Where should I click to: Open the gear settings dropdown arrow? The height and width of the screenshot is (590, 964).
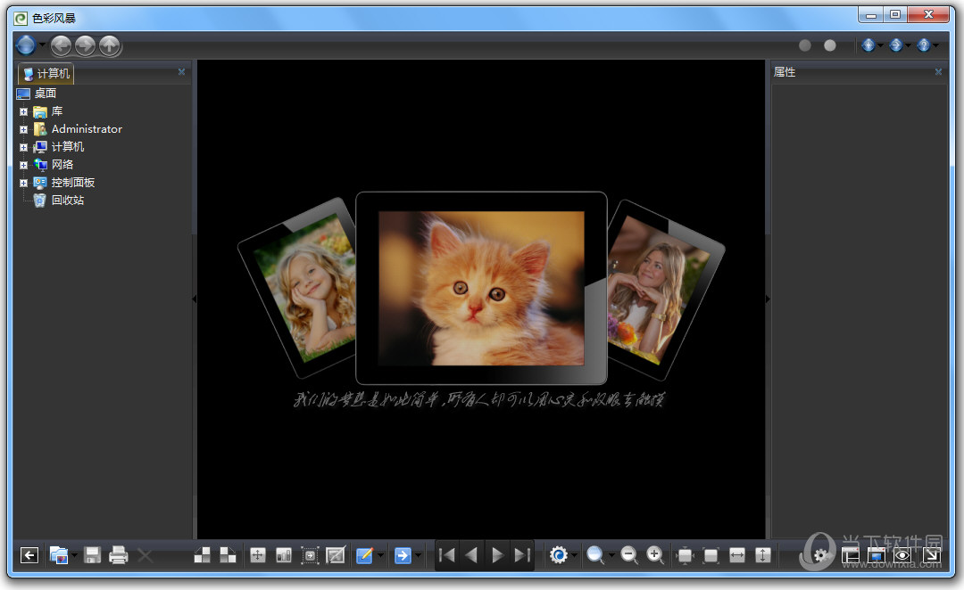pyautogui.click(x=574, y=555)
